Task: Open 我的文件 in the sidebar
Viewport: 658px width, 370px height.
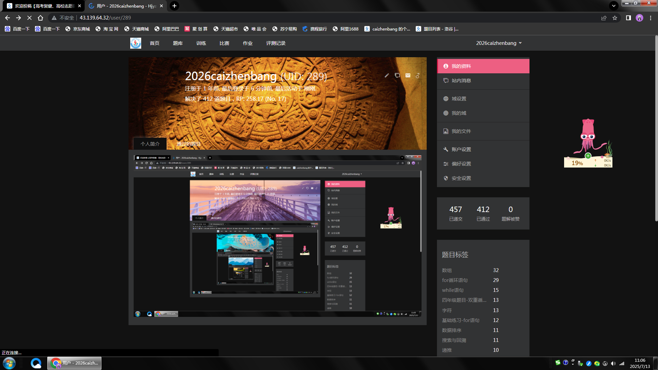Action: pos(483,131)
